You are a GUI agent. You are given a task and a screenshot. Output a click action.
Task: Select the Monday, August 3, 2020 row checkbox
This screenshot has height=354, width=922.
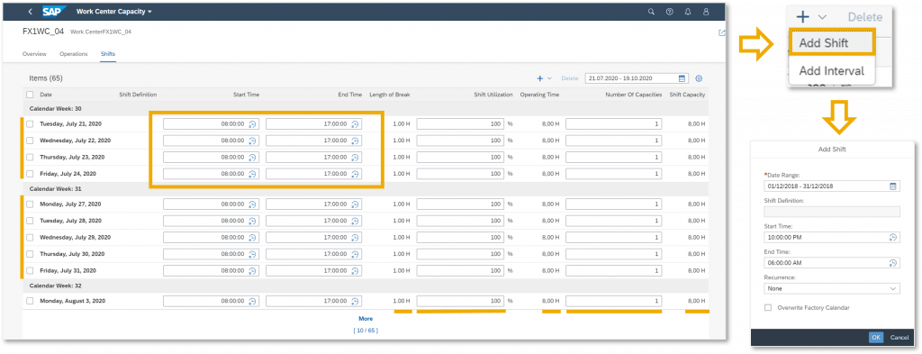pos(30,301)
